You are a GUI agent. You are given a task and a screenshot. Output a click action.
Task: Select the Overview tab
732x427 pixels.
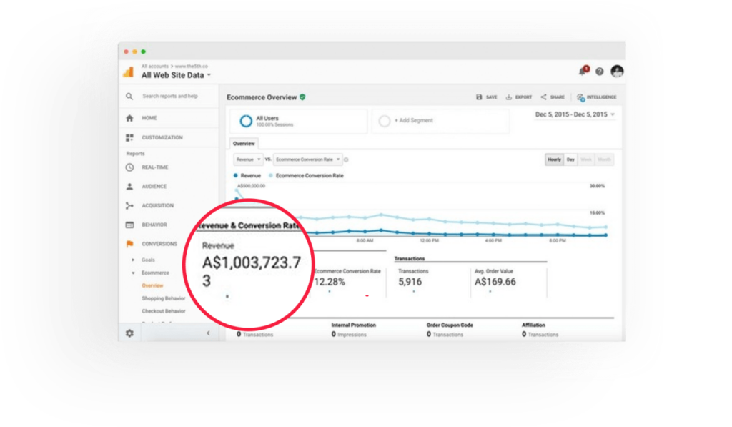(244, 144)
